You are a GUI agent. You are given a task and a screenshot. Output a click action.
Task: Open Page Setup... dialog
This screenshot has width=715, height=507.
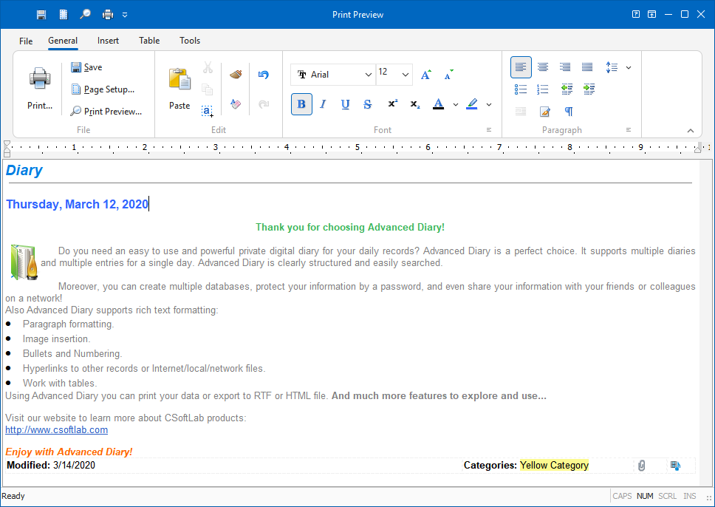point(103,89)
